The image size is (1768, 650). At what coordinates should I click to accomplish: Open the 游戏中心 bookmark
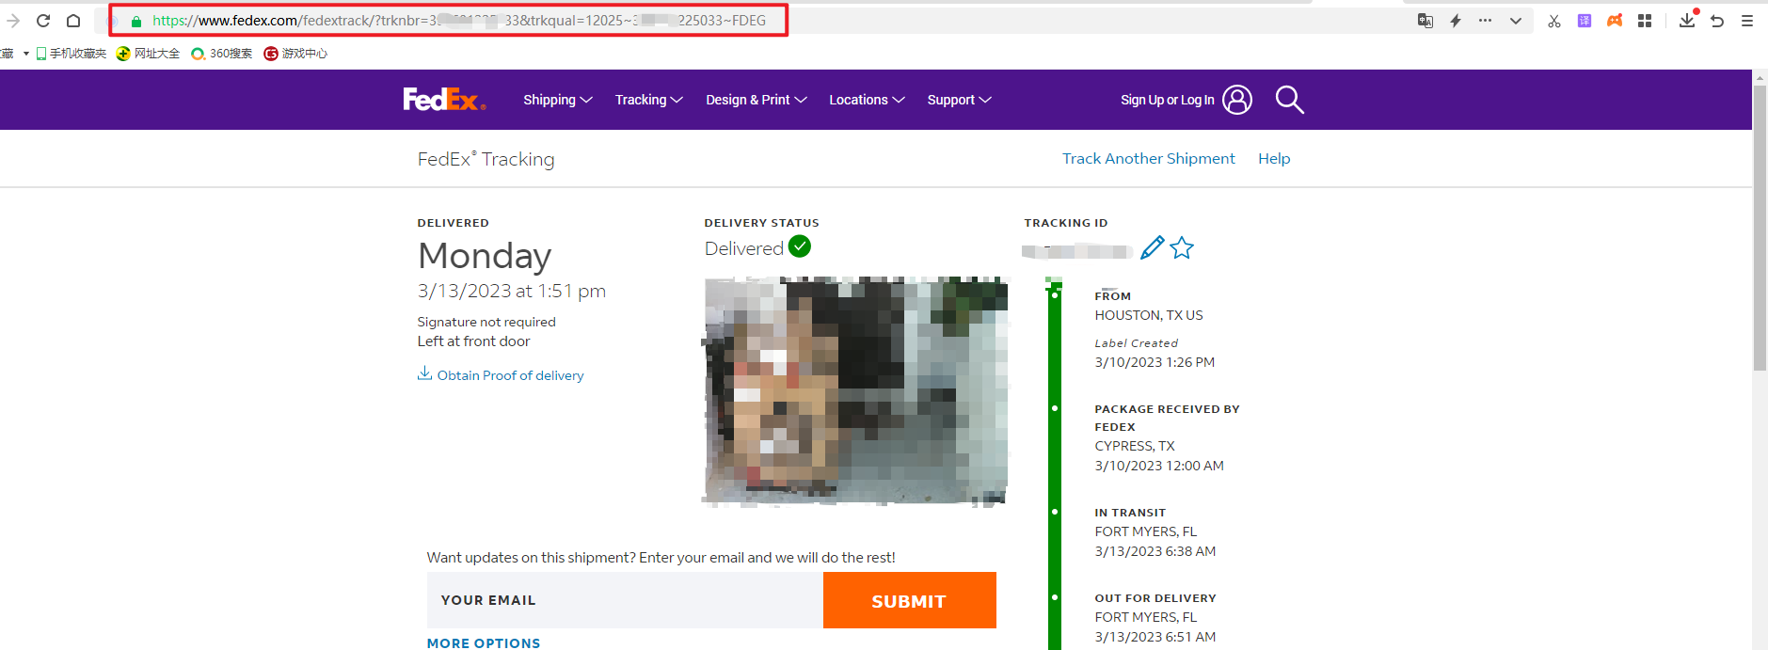pos(295,54)
